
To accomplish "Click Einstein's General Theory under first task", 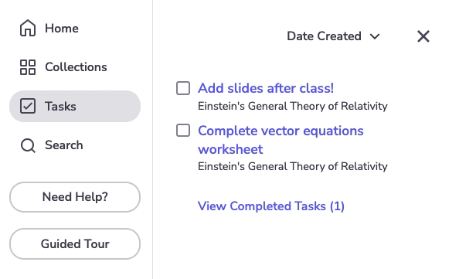I will tap(293, 106).
